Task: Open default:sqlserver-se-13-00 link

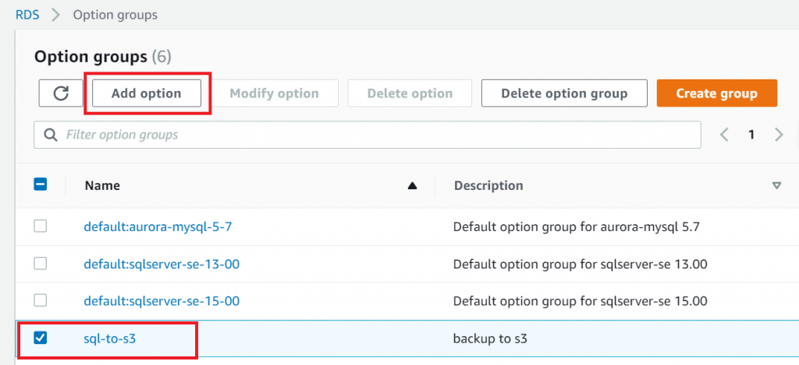Action: click(161, 264)
